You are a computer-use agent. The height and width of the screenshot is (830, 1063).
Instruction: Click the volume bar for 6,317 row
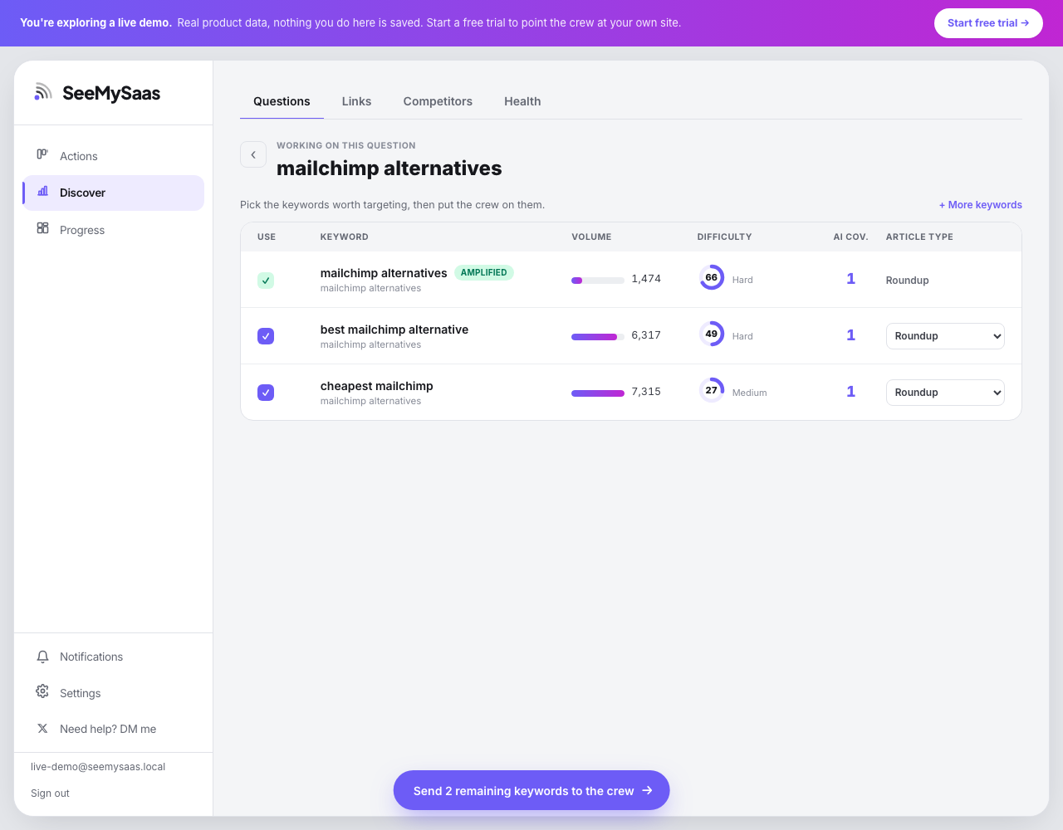598,337
